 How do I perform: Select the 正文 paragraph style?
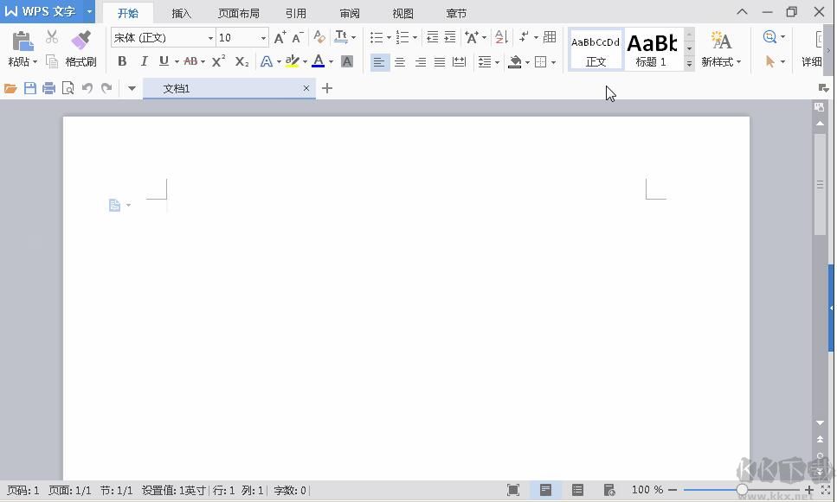point(595,49)
